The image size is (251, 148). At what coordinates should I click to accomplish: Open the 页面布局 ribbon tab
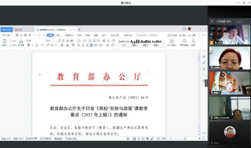[x=69, y=35]
